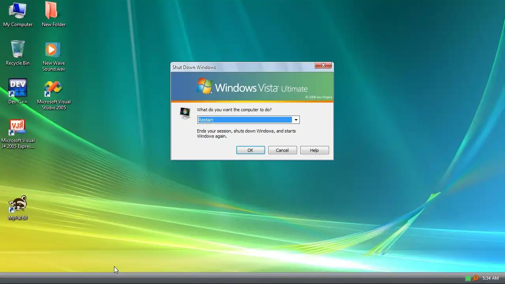Cancel the Shut Down Windows dialog
The image size is (505, 284).
[282, 150]
